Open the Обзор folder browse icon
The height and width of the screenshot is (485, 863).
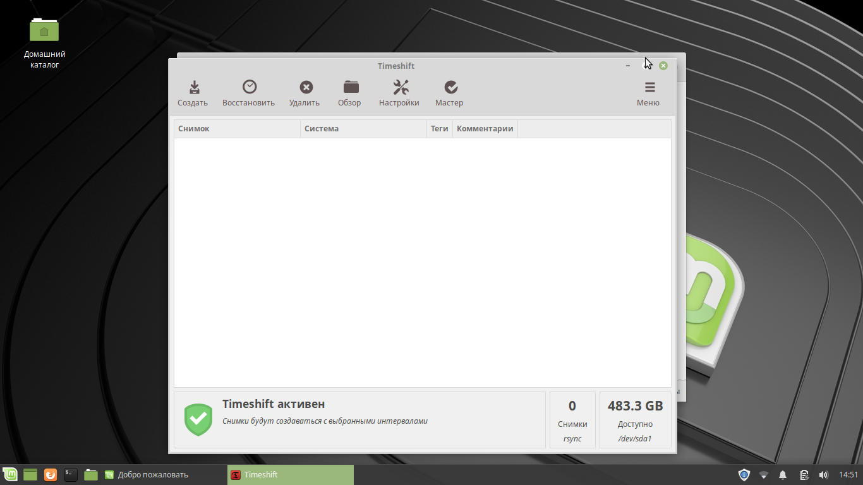pos(350,87)
